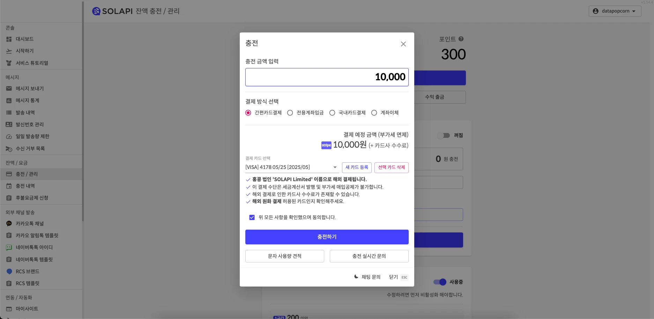
Task: Click the 마이사이트 window icon
Action: [x=9, y=309]
